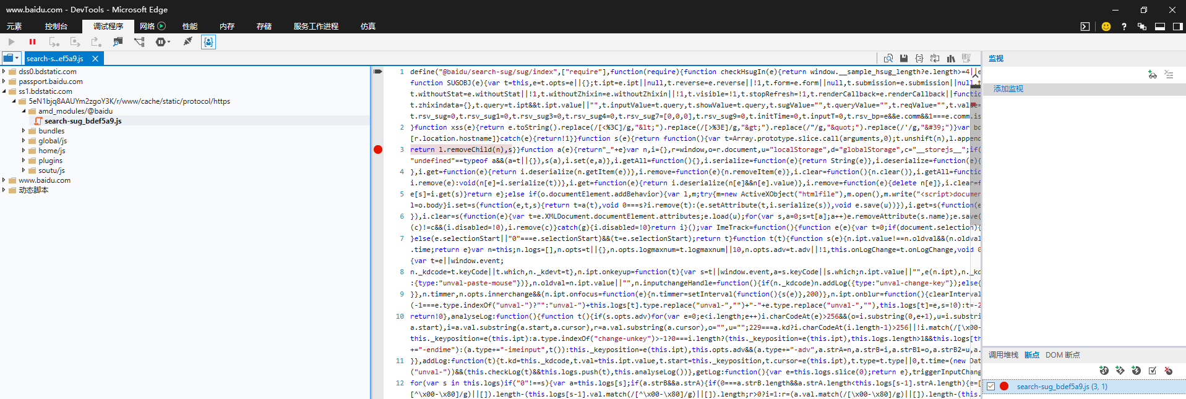Click the undock DevTools window icon
Viewport: 1186px width, 399px height.
pyautogui.click(x=1142, y=27)
